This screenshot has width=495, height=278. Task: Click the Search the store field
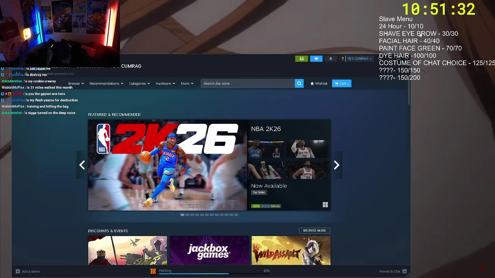pyautogui.click(x=247, y=83)
